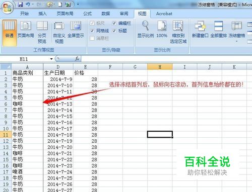Open the Review (审阅) tab
This screenshot has height=192, width=252.
point(124,14)
